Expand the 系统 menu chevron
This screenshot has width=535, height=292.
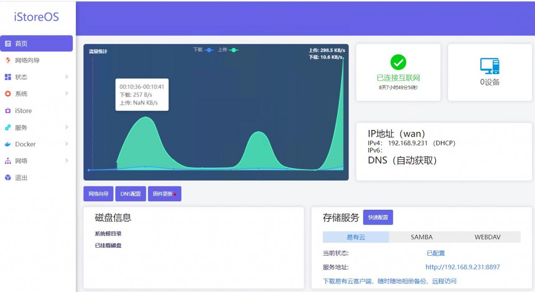pos(67,94)
